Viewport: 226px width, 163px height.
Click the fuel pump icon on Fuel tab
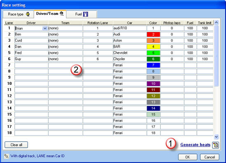click(86, 14)
